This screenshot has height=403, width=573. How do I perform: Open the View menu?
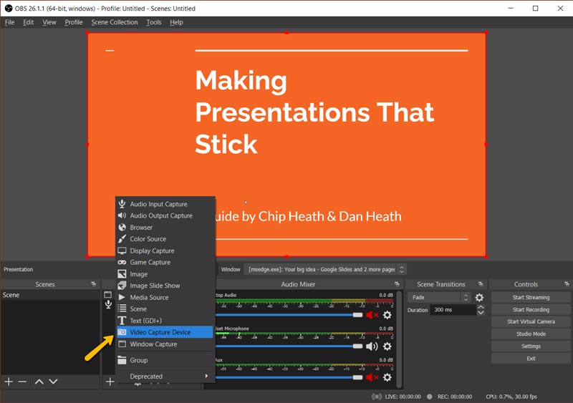[49, 22]
